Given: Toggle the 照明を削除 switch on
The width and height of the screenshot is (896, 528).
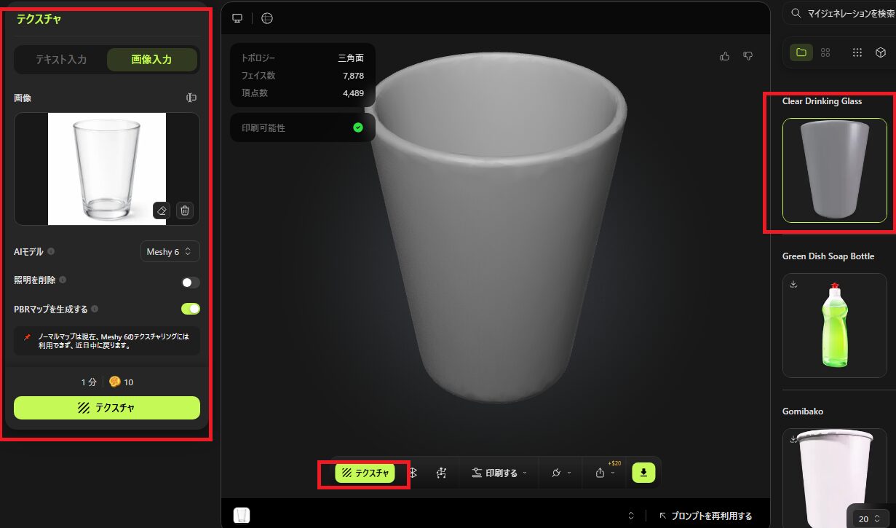Looking at the screenshot, I should tap(190, 283).
